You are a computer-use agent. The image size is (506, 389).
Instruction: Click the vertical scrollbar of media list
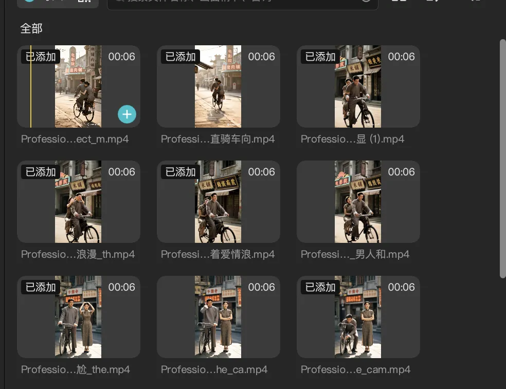click(x=503, y=158)
